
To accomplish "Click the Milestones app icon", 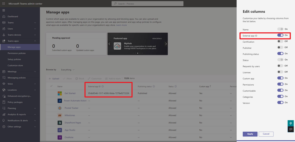I will [x=60, y=116].
